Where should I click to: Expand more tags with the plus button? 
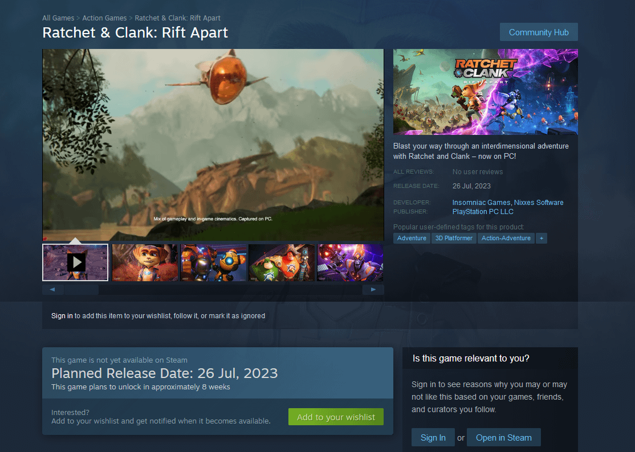(542, 238)
